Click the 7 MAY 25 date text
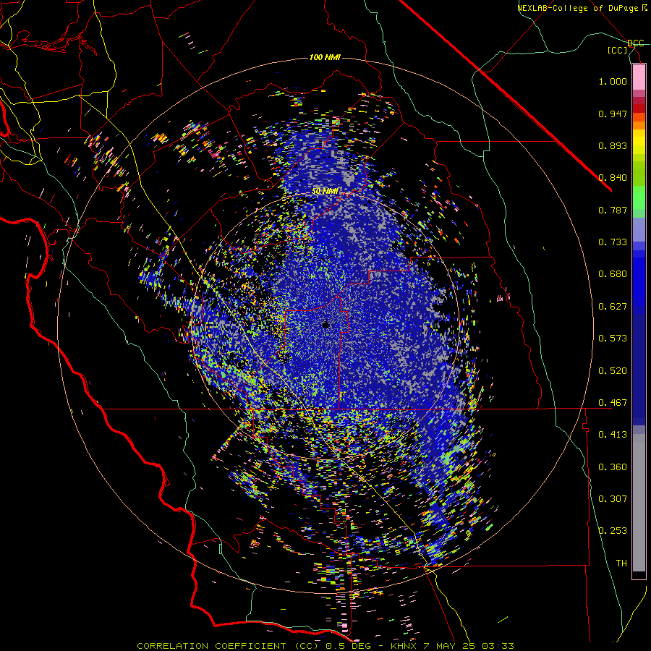Viewport: 651px width, 651px height. pos(448,646)
